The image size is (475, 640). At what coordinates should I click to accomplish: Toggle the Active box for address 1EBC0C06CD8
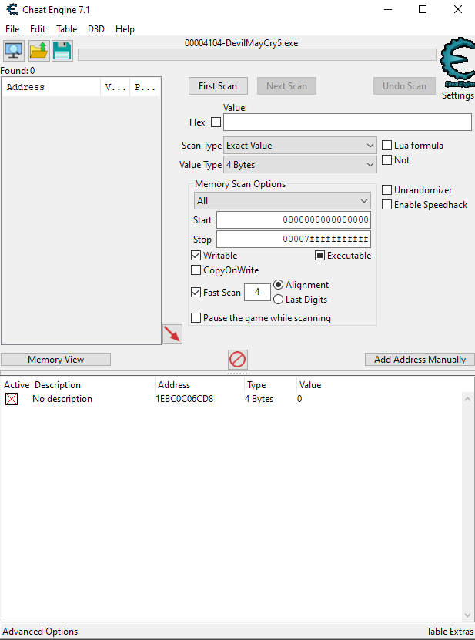click(x=12, y=399)
